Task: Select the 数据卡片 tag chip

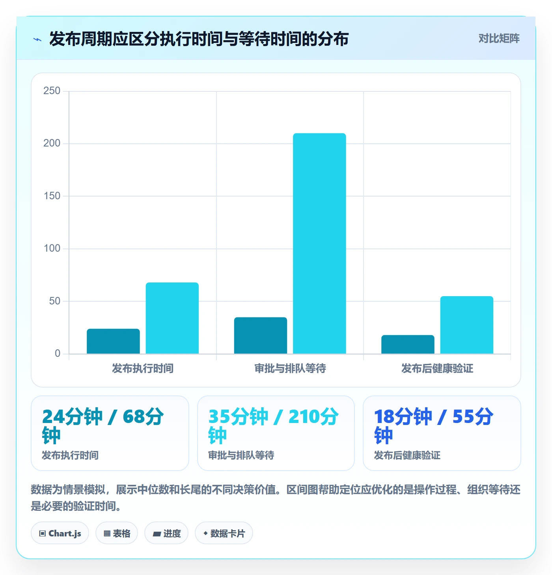Action: 224,533
